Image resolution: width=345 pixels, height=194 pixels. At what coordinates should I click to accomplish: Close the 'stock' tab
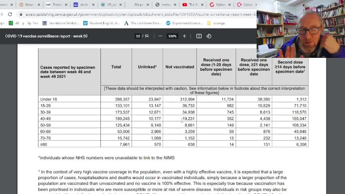93,4
